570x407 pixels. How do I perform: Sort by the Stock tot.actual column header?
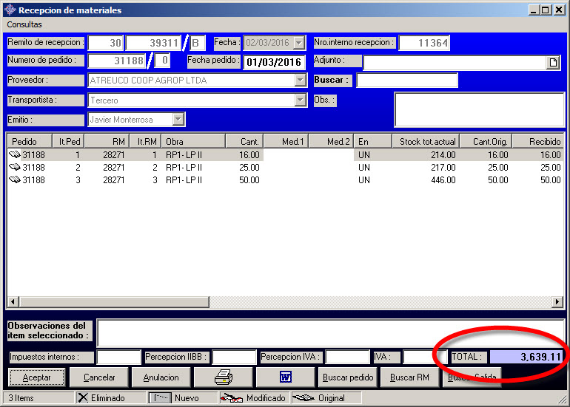[426, 141]
